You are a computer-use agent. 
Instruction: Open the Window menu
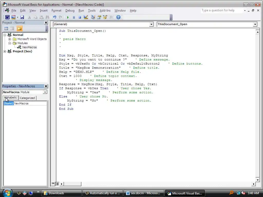(120, 10)
